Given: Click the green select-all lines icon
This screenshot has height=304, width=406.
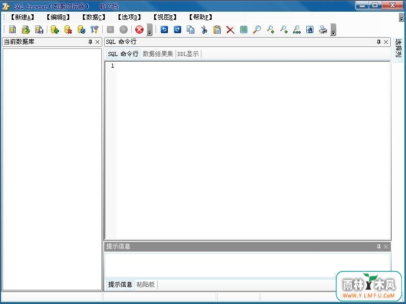Looking at the screenshot, I should click(243, 30).
